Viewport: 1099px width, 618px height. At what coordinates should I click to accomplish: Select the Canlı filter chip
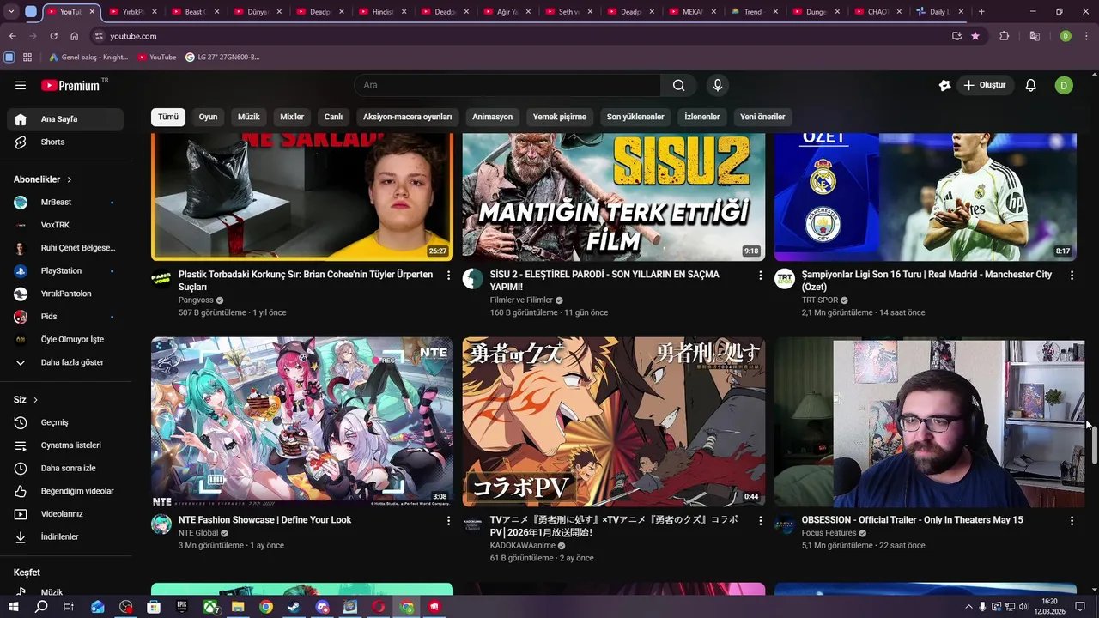tap(333, 117)
